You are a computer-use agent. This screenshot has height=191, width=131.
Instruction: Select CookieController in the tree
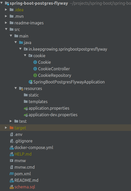click(54, 69)
